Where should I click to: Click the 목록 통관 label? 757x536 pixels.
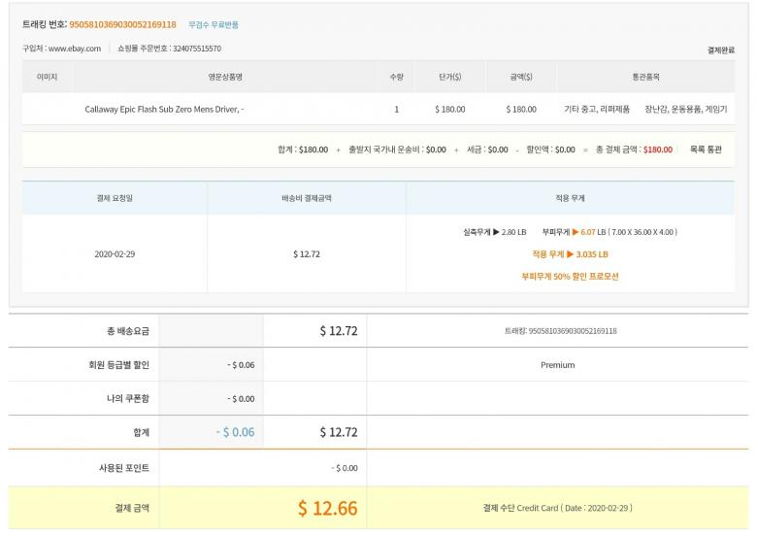pos(706,150)
